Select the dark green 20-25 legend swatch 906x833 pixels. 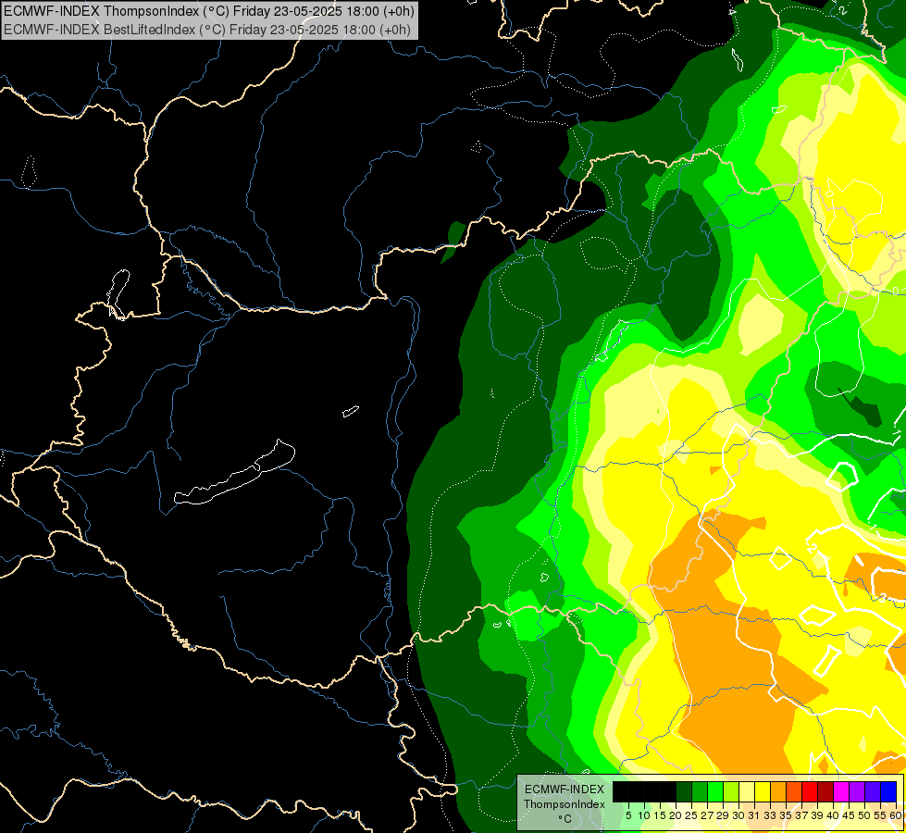684,791
